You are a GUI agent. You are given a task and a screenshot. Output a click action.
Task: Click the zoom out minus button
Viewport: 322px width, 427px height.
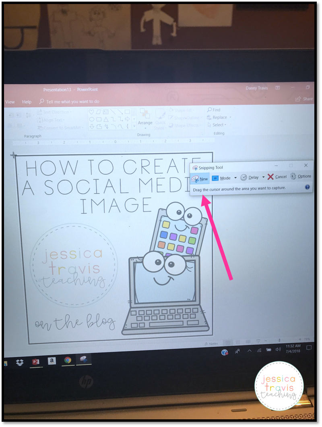point(266,341)
